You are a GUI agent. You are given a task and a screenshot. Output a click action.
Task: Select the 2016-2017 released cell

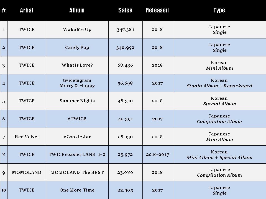(x=158, y=155)
